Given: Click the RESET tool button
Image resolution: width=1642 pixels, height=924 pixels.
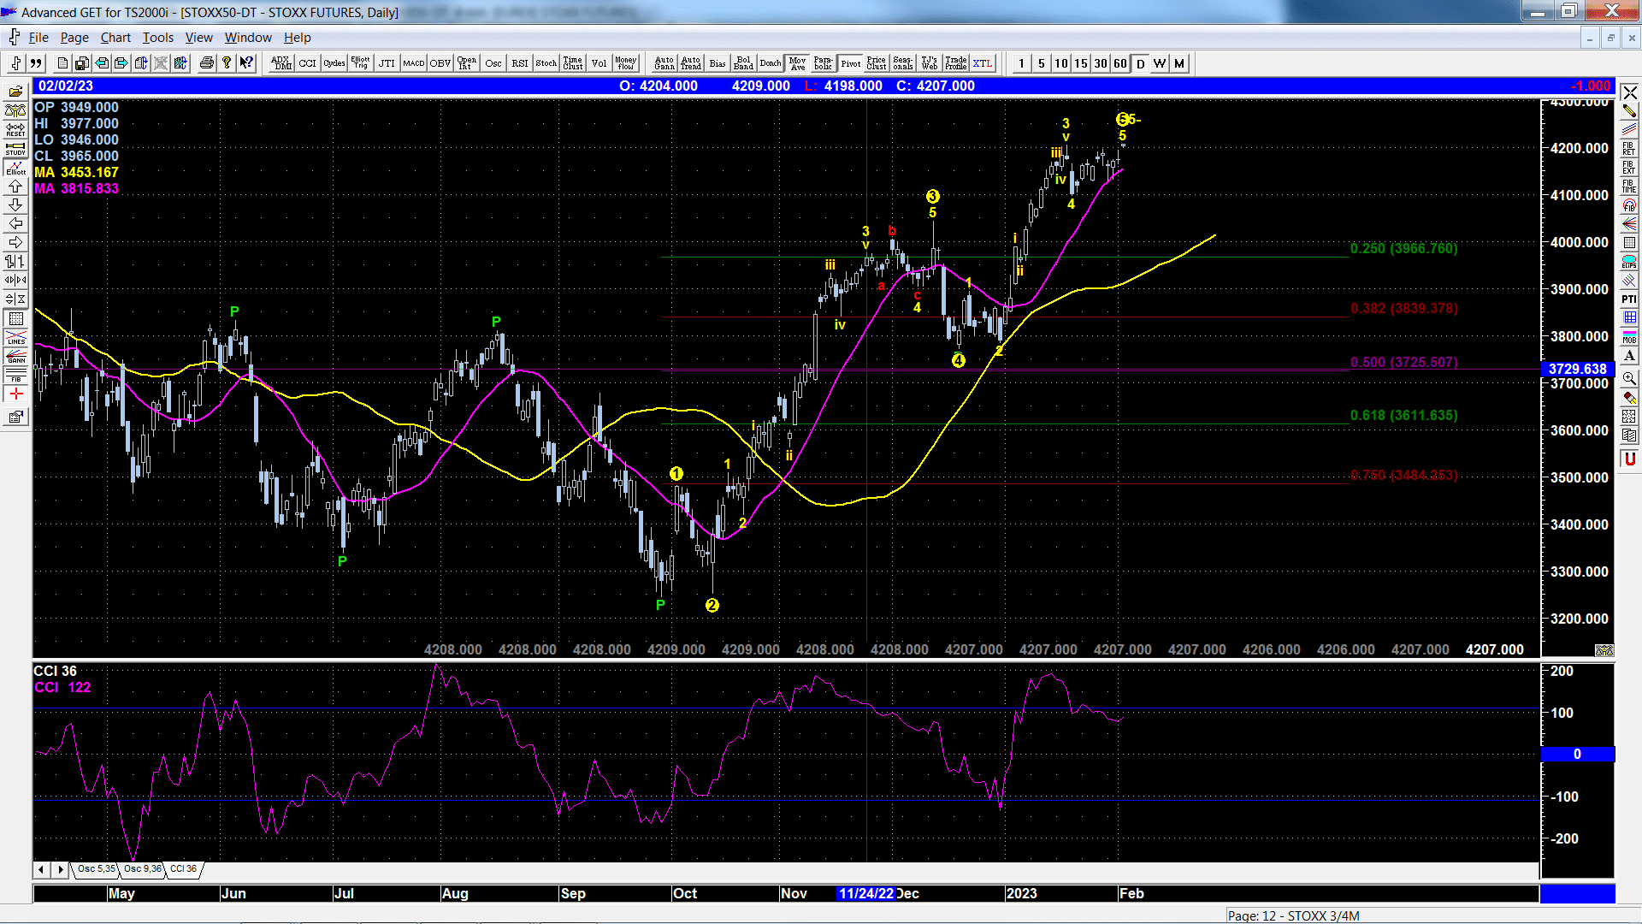Looking at the screenshot, I should pyautogui.click(x=15, y=129).
